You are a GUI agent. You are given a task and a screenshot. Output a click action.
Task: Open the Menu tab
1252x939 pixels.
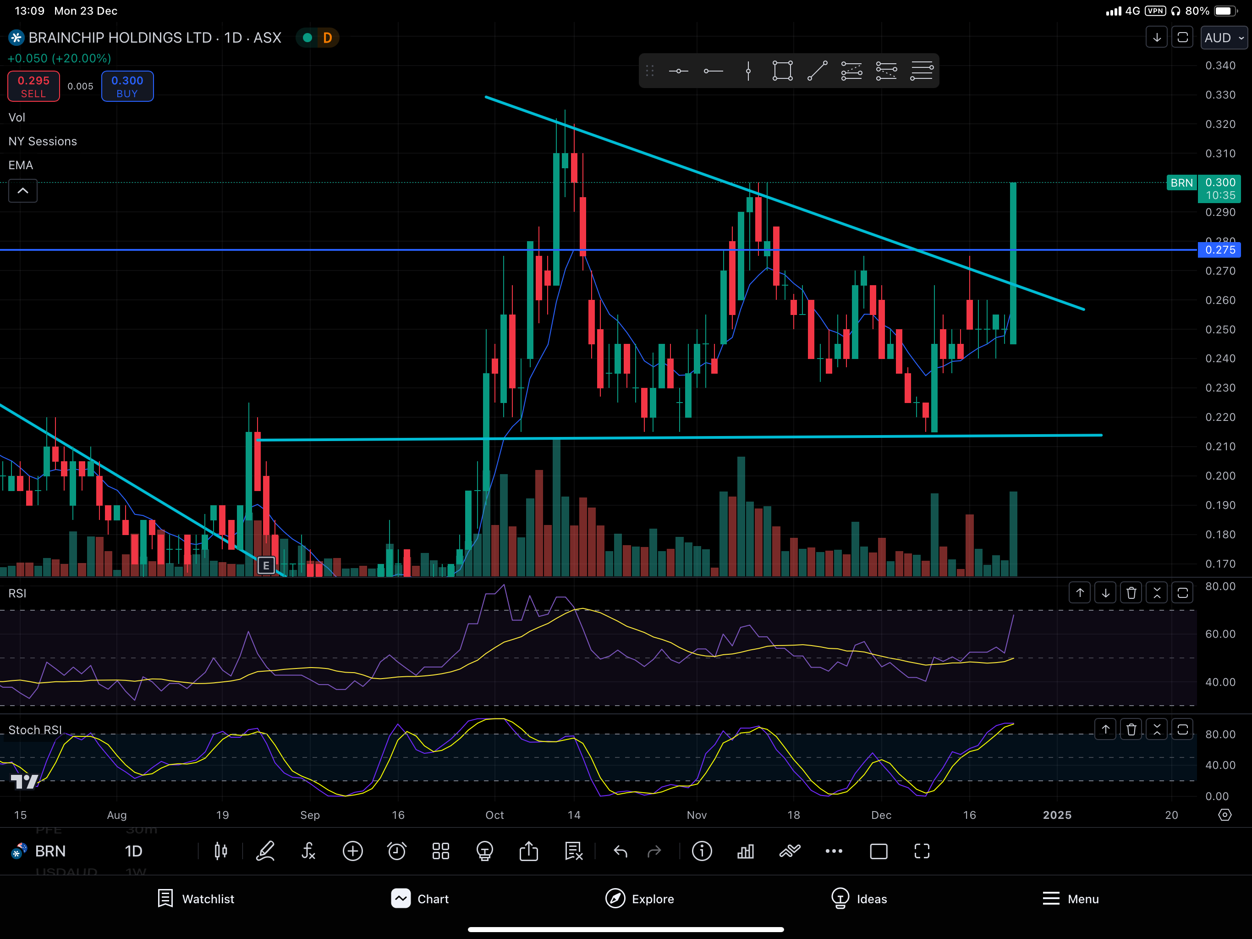1071,899
